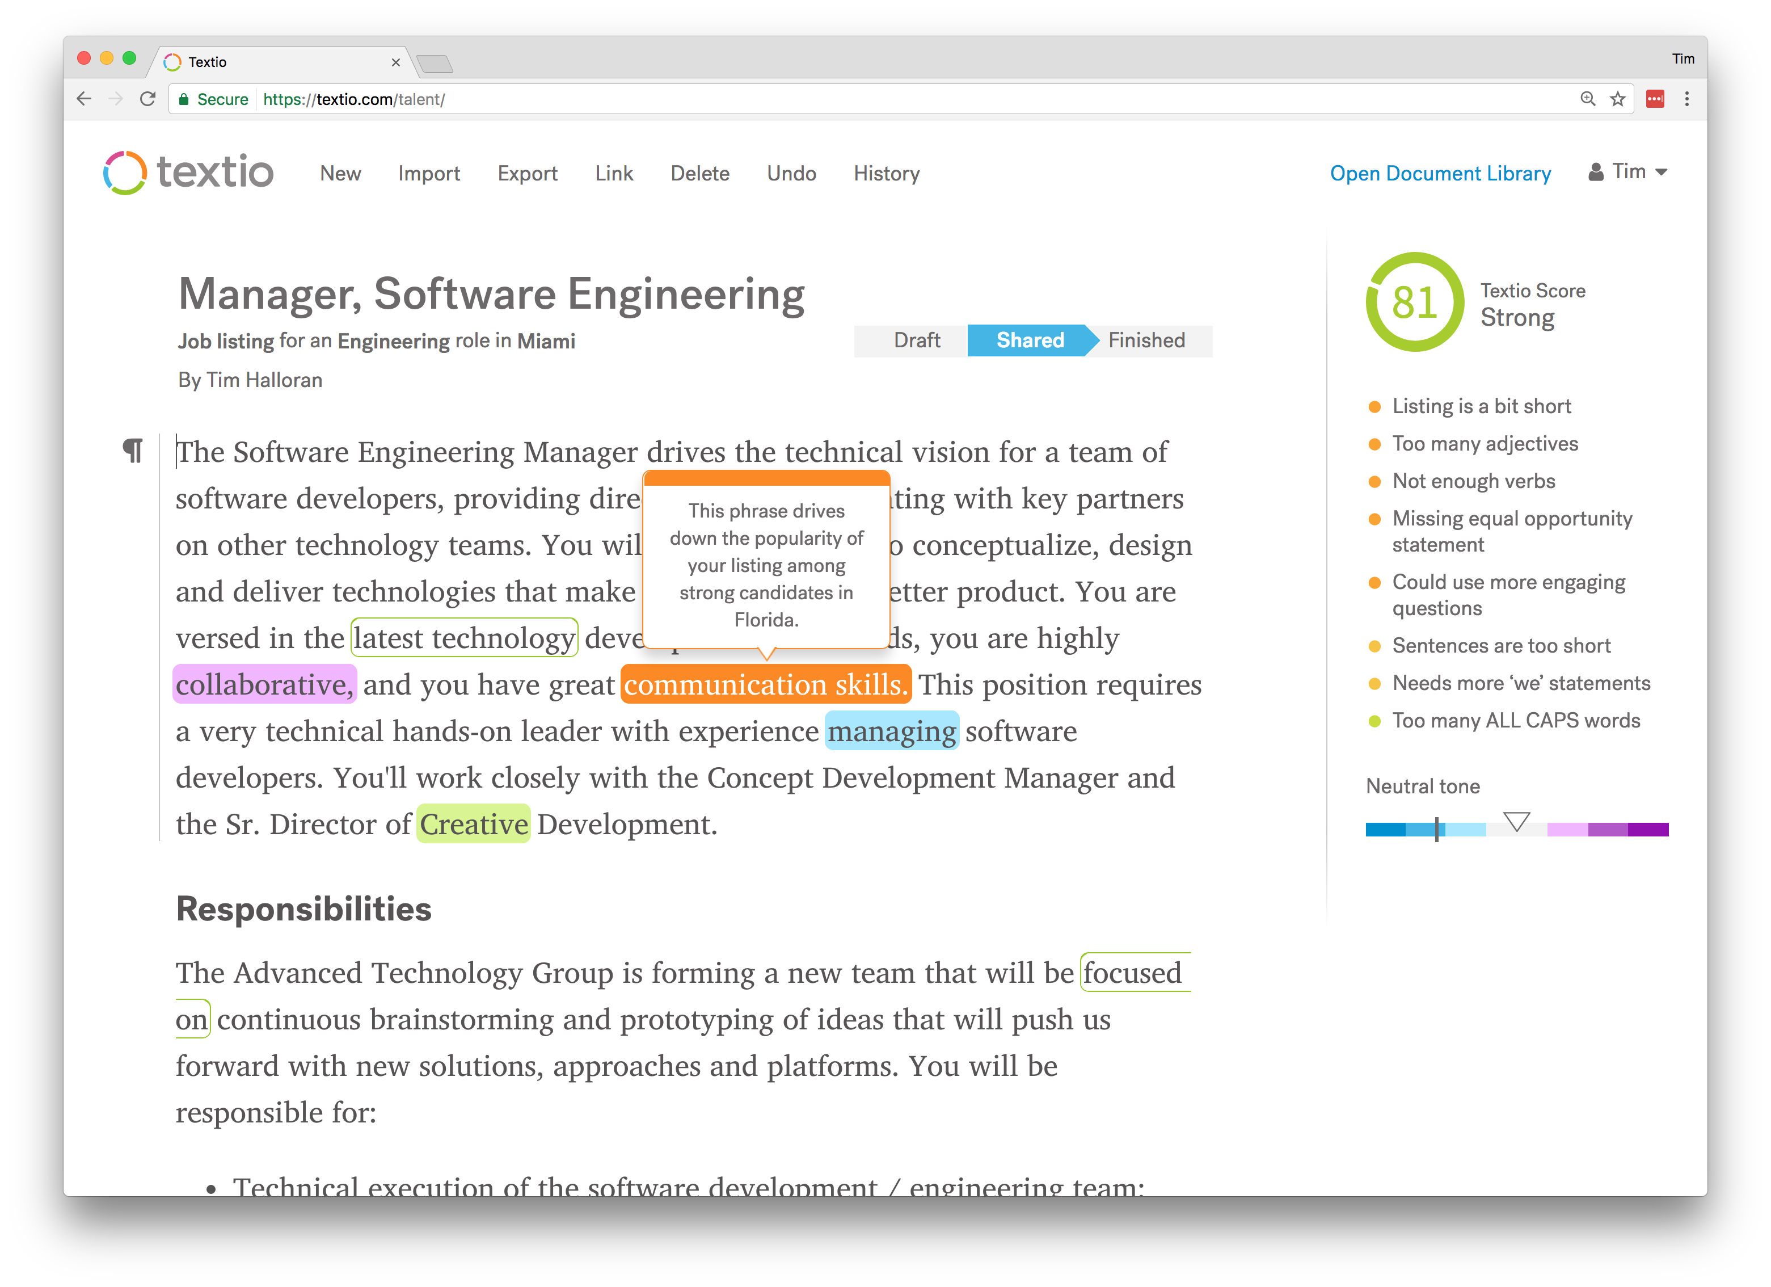The width and height of the screenshot is (1771, 1287).
Task: Open the Import menu item
Action: pos(428,173)
